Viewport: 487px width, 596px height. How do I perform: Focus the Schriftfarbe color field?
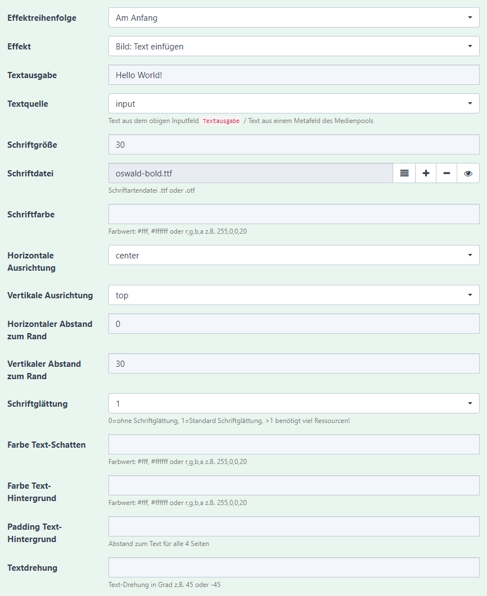294,214
